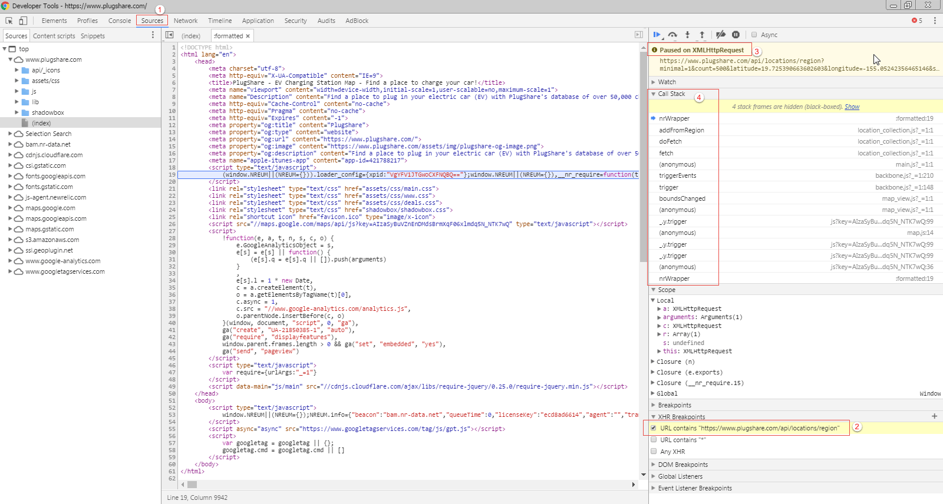Switch to the Elements panel
This screenshot has height=504, width=943.
pos(54,21)
